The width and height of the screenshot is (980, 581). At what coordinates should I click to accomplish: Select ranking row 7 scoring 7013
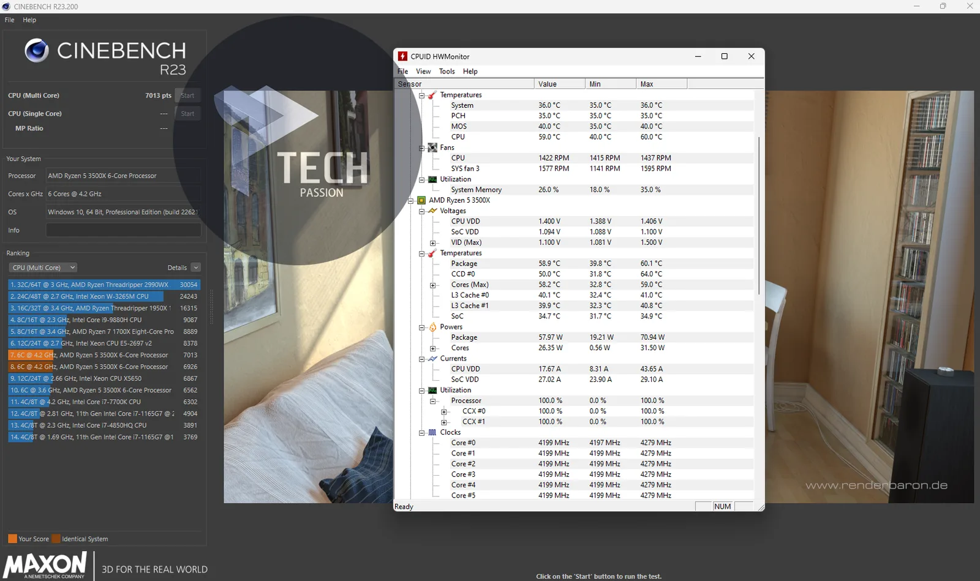coord(104,355)
